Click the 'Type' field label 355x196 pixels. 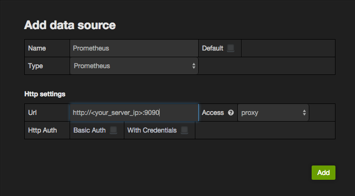(36, 66)
